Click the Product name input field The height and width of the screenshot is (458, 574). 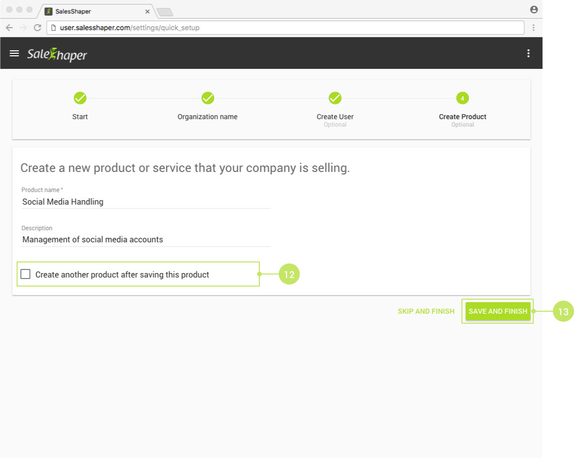146,202
